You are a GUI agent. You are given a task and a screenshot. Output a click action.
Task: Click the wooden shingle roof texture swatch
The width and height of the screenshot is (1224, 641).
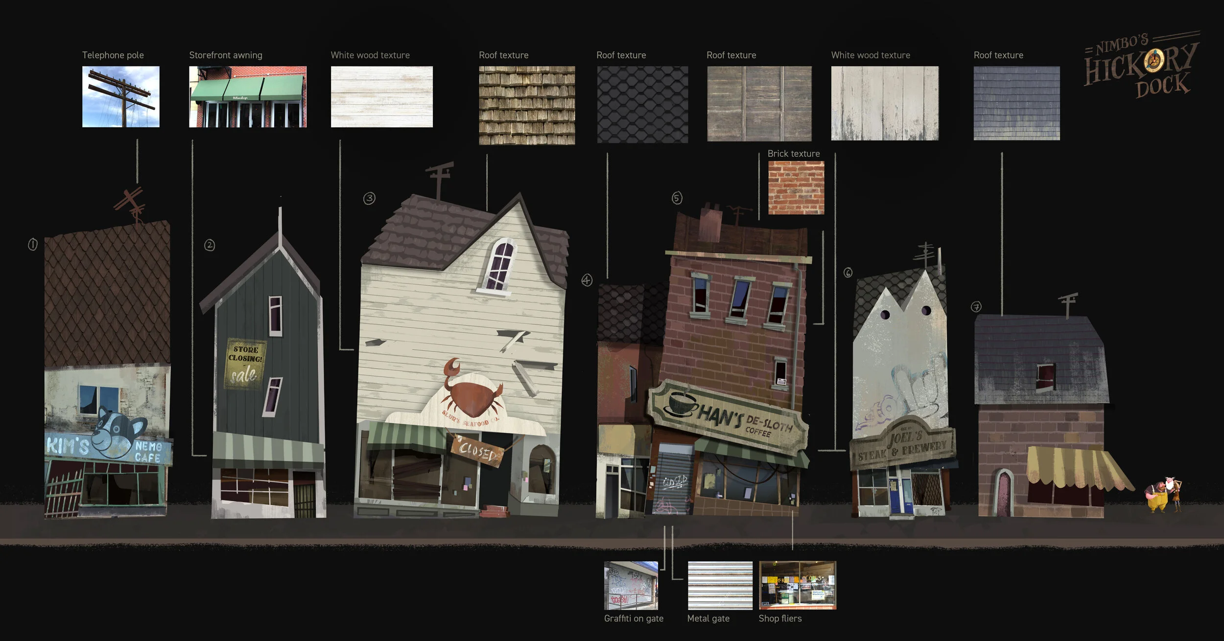pyautogui.click(x=527, y=105)
